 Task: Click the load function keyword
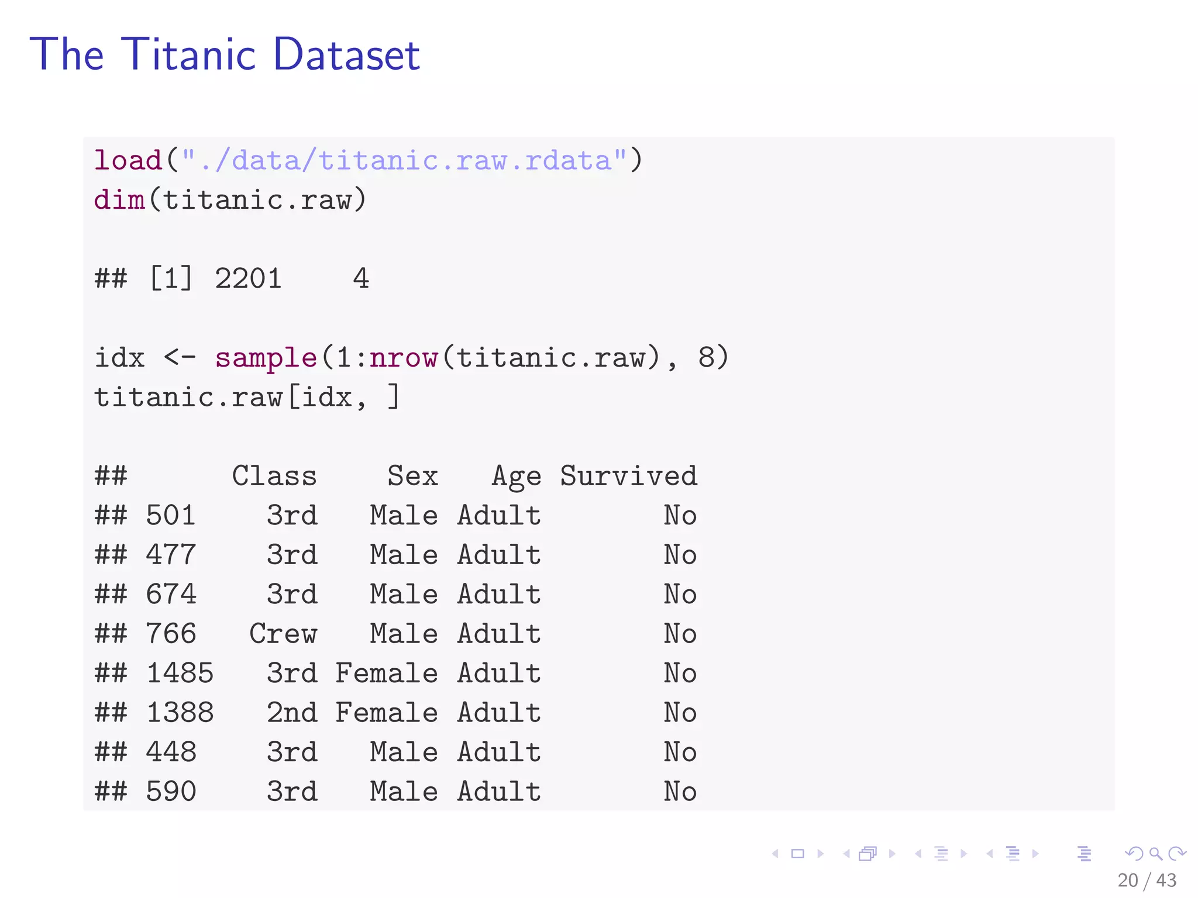(128, 160)
